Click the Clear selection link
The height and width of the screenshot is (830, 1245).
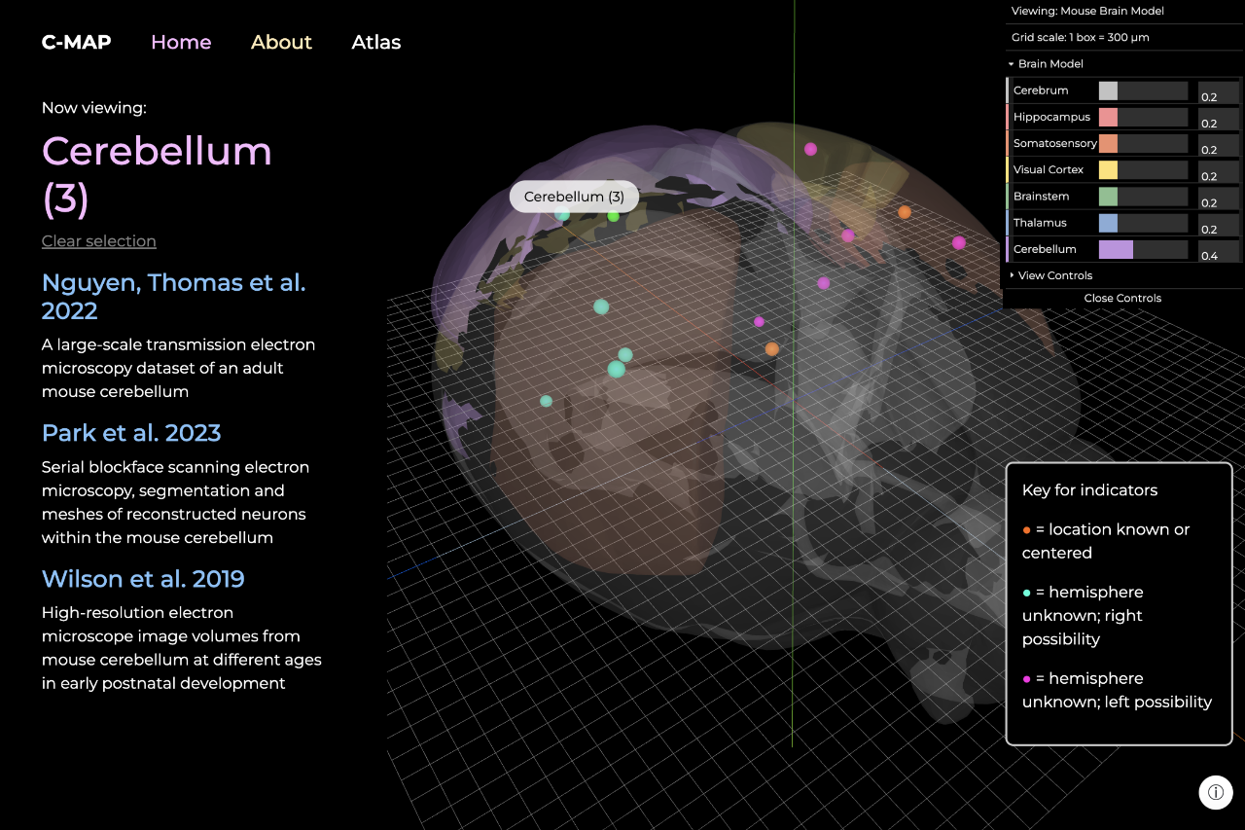(99, 241)
